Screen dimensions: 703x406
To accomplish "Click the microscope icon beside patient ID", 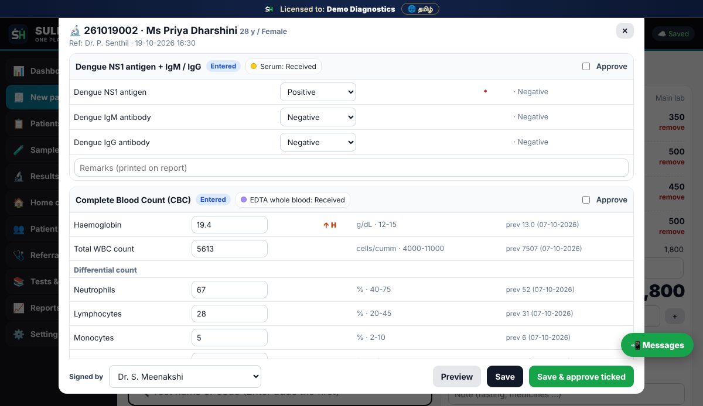I will click(x=75, y=30).
